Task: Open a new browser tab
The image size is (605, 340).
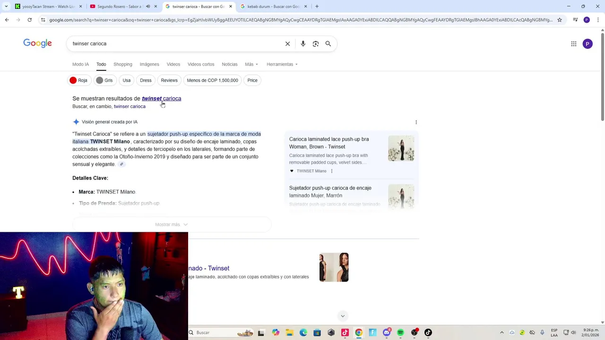Action: [317, 6]
